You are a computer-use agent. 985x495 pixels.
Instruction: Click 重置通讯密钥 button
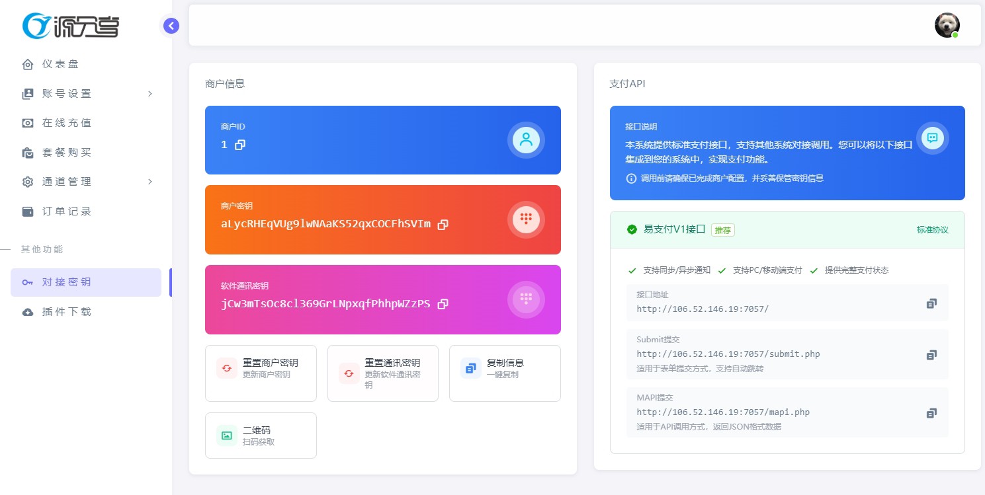(x=382, y=373)
